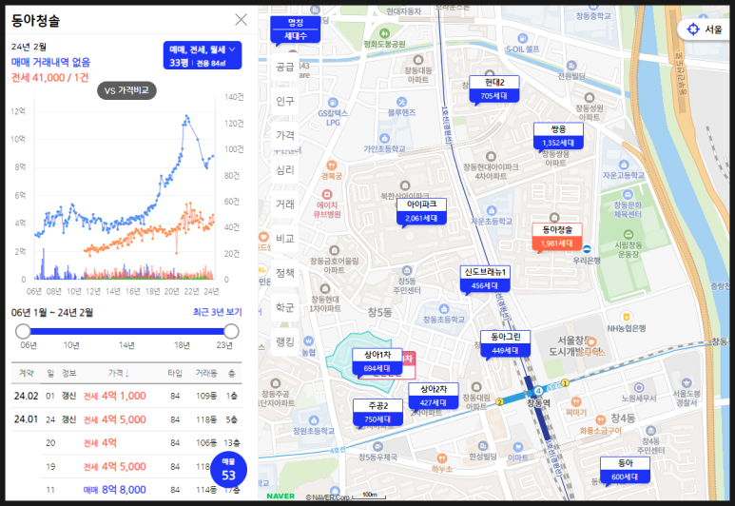Click the 계약 column header
This screenshot has height=506, width=735.
coord(27,373)
